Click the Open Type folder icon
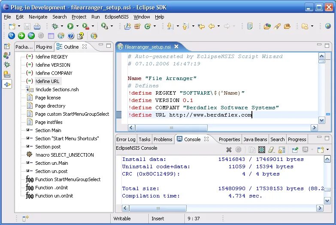 267,26
